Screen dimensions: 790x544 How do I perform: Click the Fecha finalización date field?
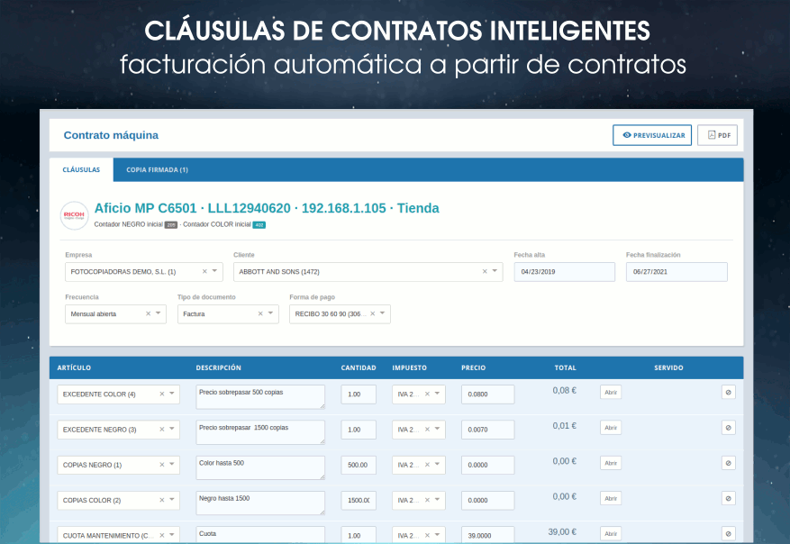coord(676,271)
